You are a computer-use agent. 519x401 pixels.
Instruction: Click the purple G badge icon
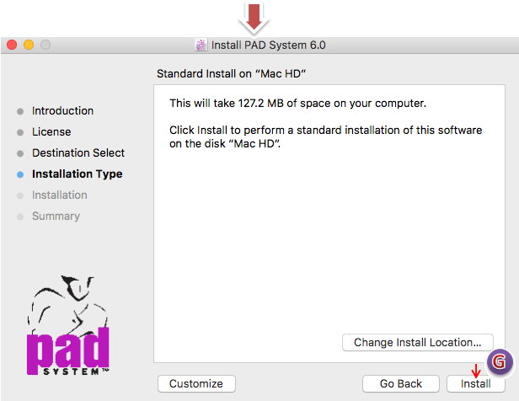point(500,361)
